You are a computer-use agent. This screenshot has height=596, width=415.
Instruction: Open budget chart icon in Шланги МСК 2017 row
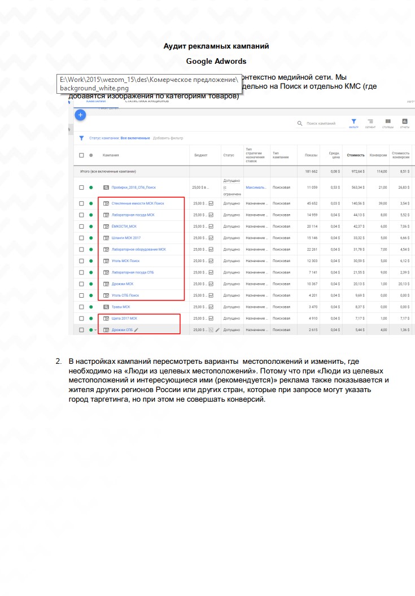[x=211, y=238]
